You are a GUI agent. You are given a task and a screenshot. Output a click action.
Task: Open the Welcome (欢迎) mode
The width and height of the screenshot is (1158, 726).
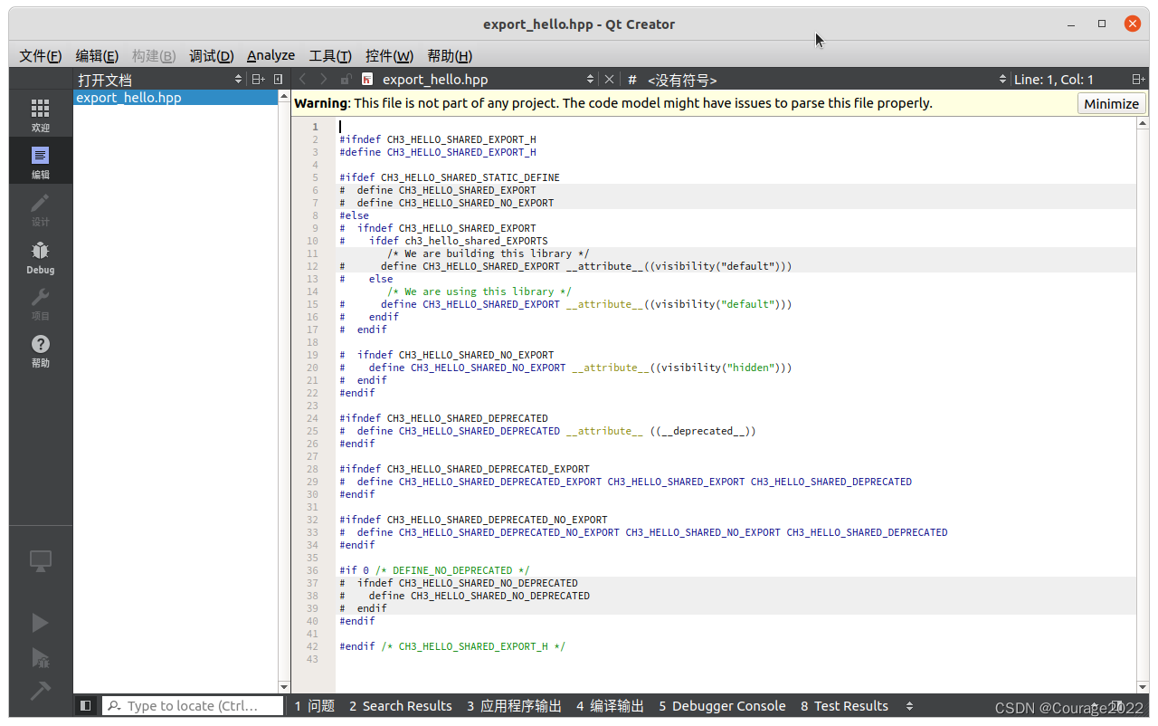point(40,116)
